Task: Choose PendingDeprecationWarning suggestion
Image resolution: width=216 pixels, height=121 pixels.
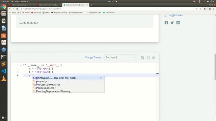Action: tap(68, 91)
